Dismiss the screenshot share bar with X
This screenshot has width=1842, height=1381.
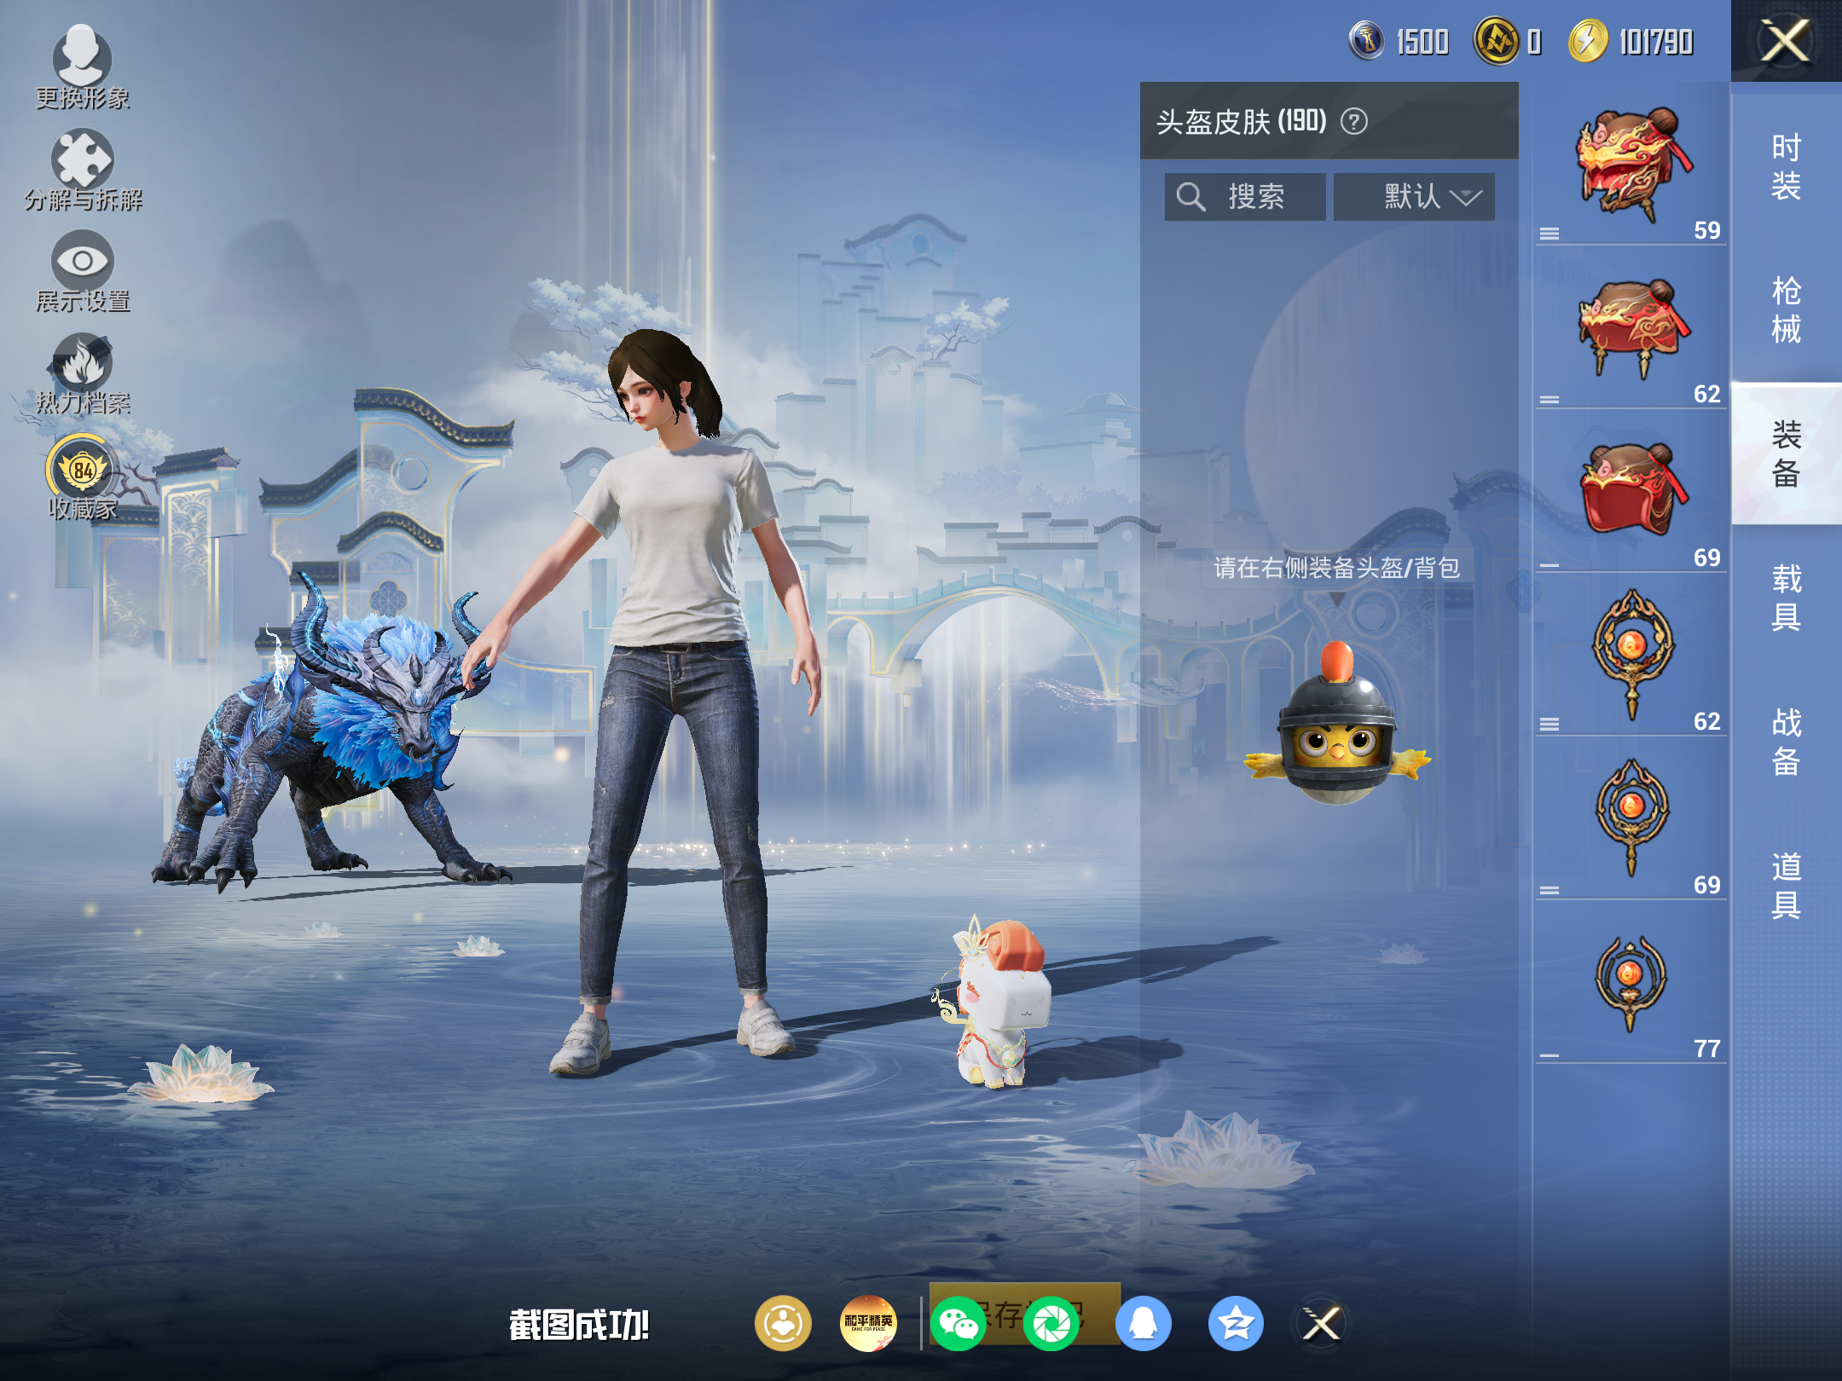point(1322,1323)
